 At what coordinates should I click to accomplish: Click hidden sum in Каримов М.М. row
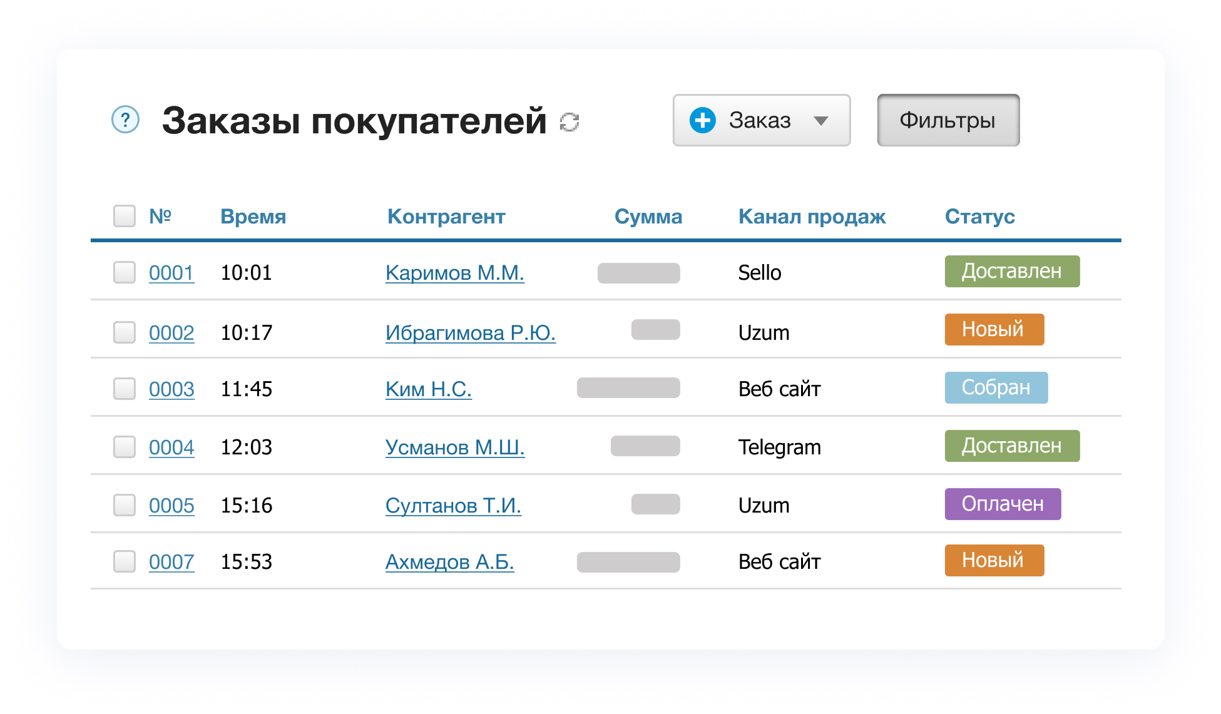click(638, 273)
